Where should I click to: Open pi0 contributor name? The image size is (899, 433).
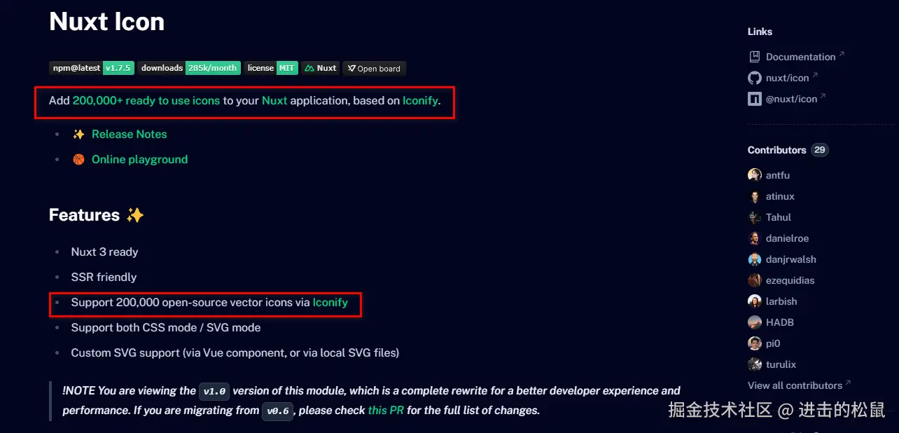pos(773,343)
